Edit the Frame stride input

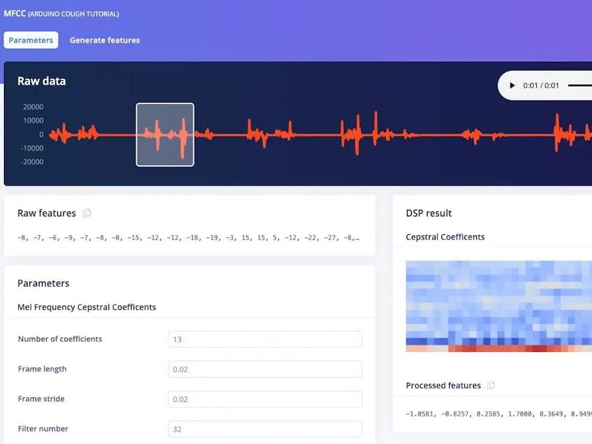point(265,399)
